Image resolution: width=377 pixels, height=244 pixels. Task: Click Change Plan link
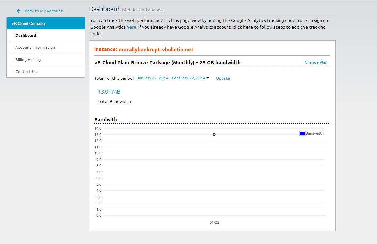click(x=316, y=62)
